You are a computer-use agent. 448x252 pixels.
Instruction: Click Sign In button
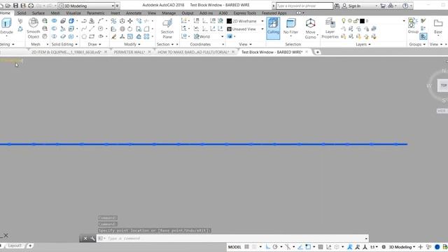pyautogui.click(x=354, y=6)
